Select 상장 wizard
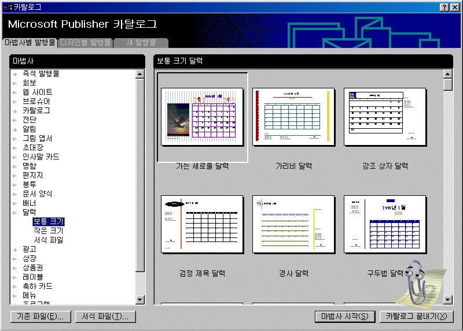463x331 pixels. (x=30, y=258)
